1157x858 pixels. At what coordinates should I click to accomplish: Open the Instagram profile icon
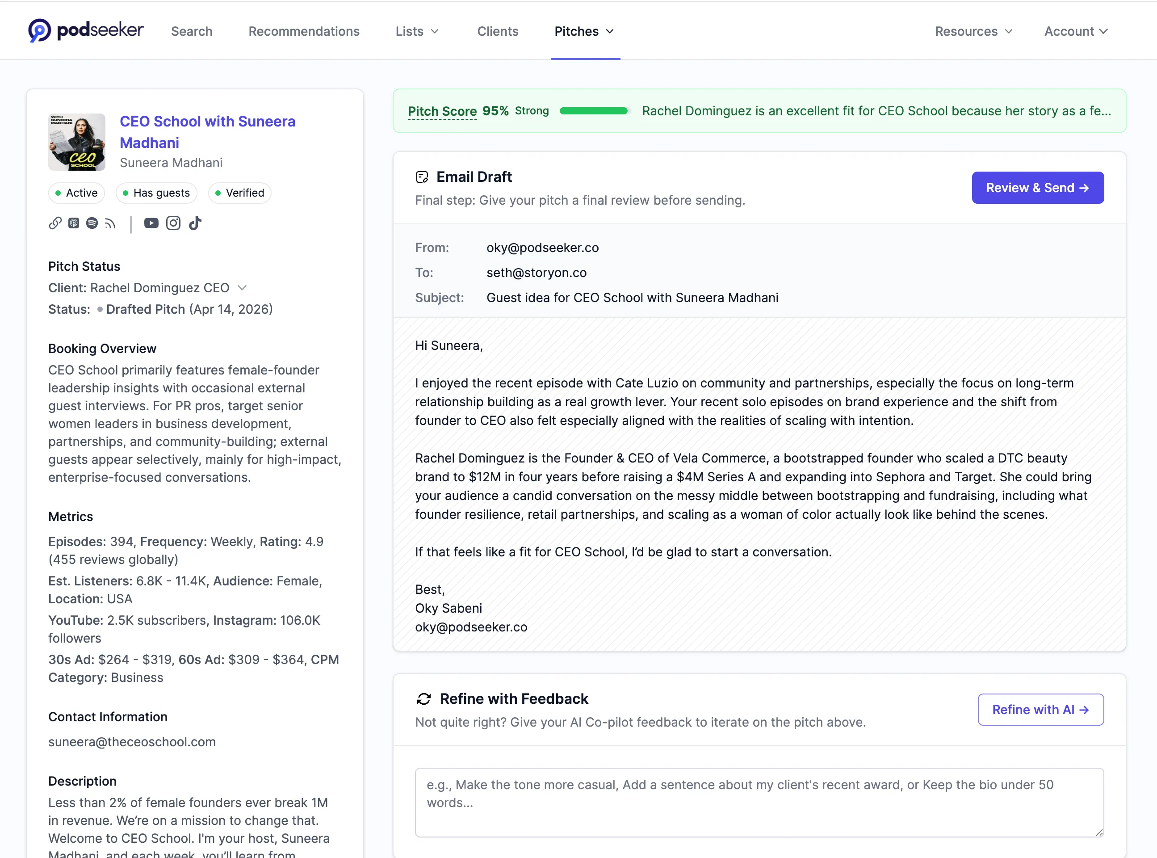(x=173, y=223)
